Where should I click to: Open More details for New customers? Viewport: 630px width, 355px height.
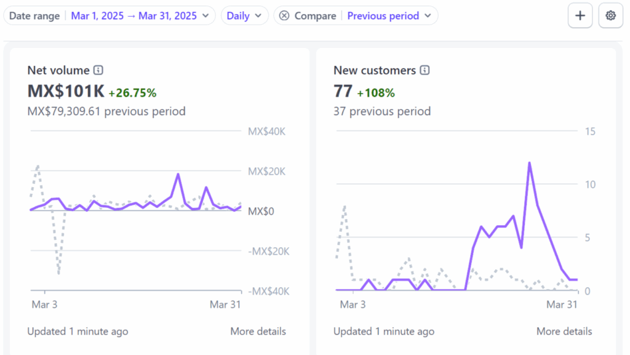(564, 331)
